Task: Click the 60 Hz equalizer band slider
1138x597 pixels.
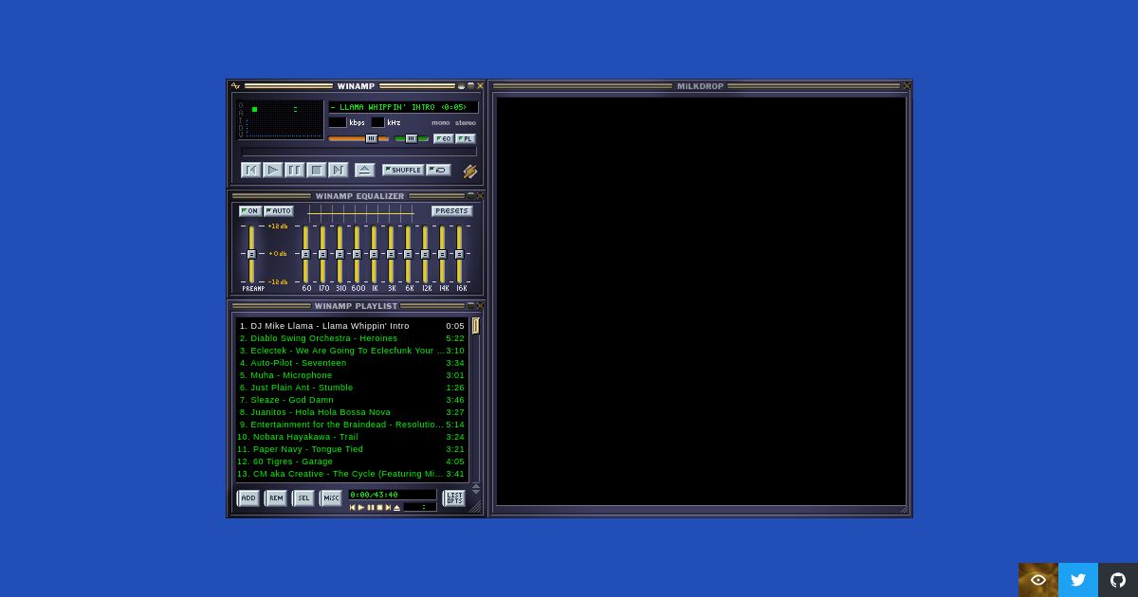Action: [x=305, y=254]
